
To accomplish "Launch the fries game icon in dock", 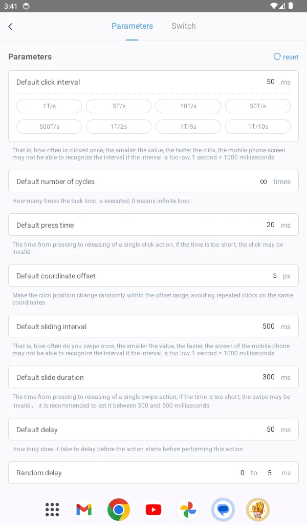I will click(x=257, y=510).
